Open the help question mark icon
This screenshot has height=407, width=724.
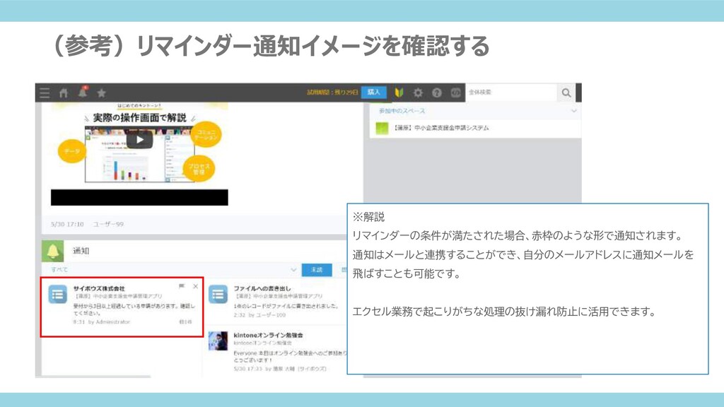pos(437,93)
